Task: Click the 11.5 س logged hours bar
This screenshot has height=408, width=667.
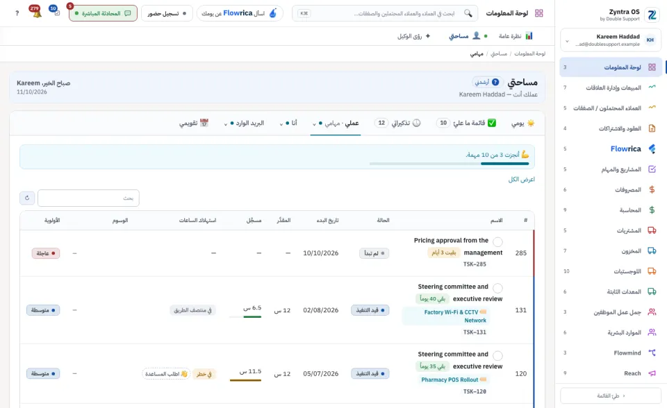Action: [x=245, y=380]
